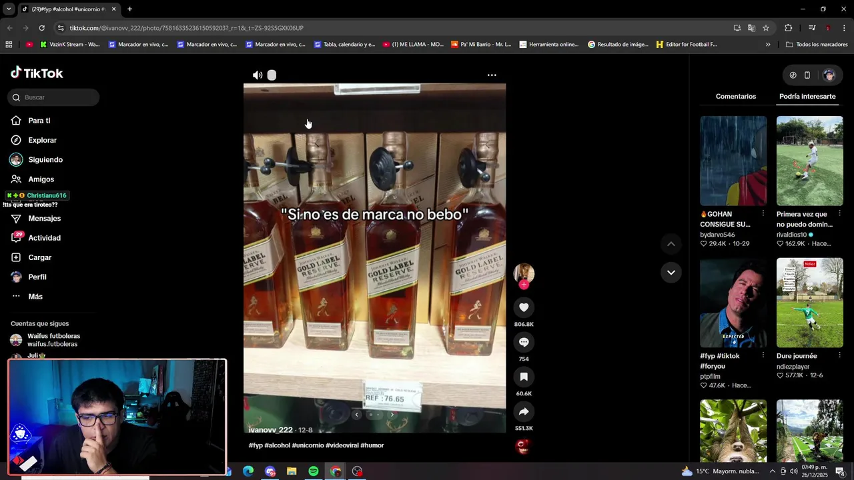
Task: Open the Dure journée video thumbnail
Action: pyautogui.click(x=809, y=303)
